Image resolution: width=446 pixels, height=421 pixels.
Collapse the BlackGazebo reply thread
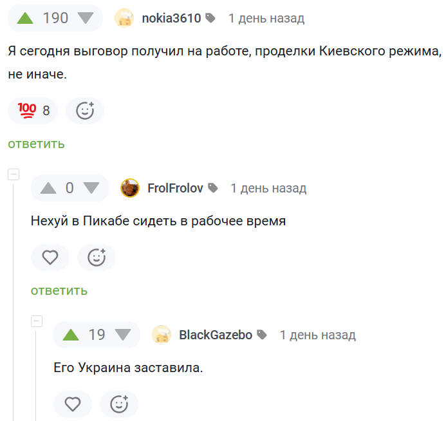(x=37, y=321)
